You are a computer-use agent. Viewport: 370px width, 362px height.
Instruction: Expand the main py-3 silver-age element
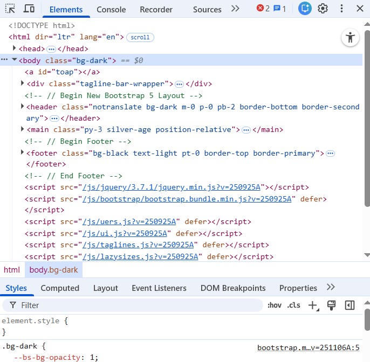(x=23, y=129)
